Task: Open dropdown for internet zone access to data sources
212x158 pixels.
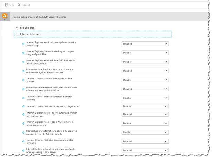Action: coord(145,80)
